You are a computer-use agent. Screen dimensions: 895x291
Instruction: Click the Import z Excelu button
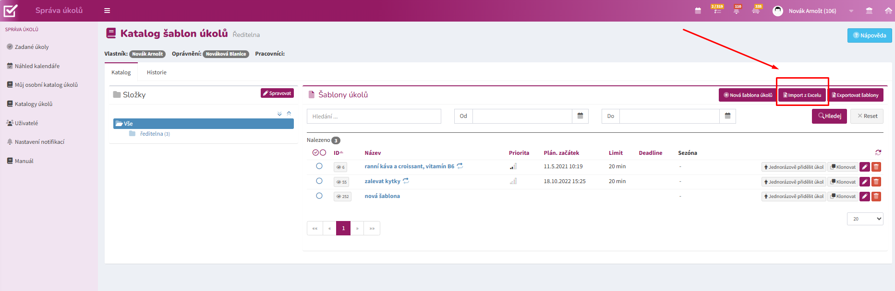[802, 95]
